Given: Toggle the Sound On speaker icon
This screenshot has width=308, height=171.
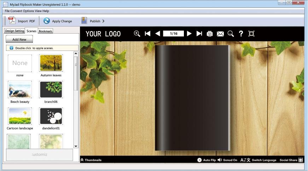Looking at the screenshot, I should coord(220,160).
